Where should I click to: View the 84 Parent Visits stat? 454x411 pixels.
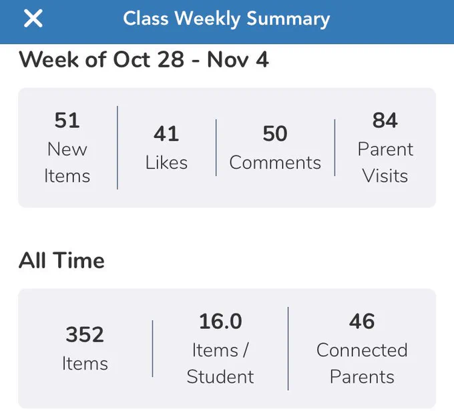[385, 147]
